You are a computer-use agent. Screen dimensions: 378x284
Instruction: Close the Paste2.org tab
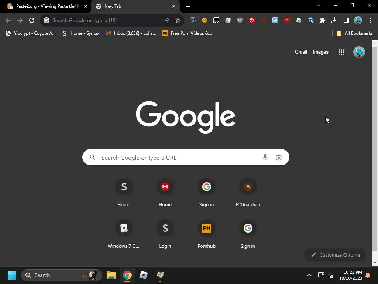(86, 6)
